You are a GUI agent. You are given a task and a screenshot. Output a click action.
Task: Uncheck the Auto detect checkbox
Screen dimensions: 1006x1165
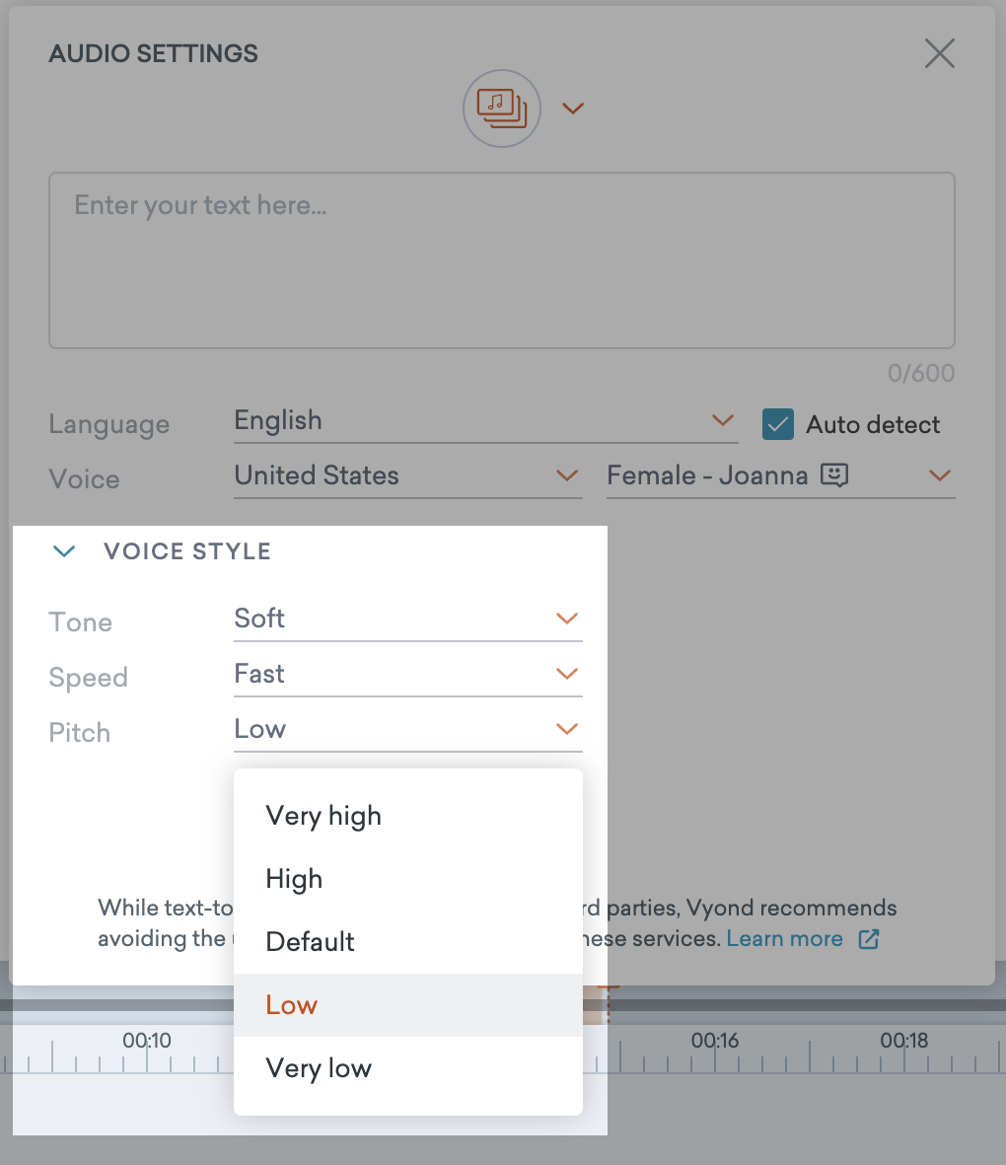778,425
